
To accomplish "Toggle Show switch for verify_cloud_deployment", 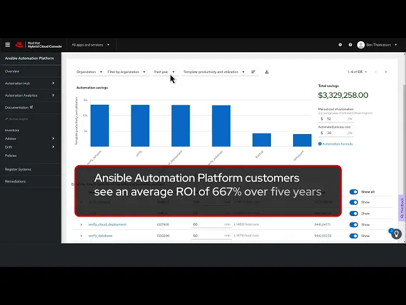I will coord(354,224).
